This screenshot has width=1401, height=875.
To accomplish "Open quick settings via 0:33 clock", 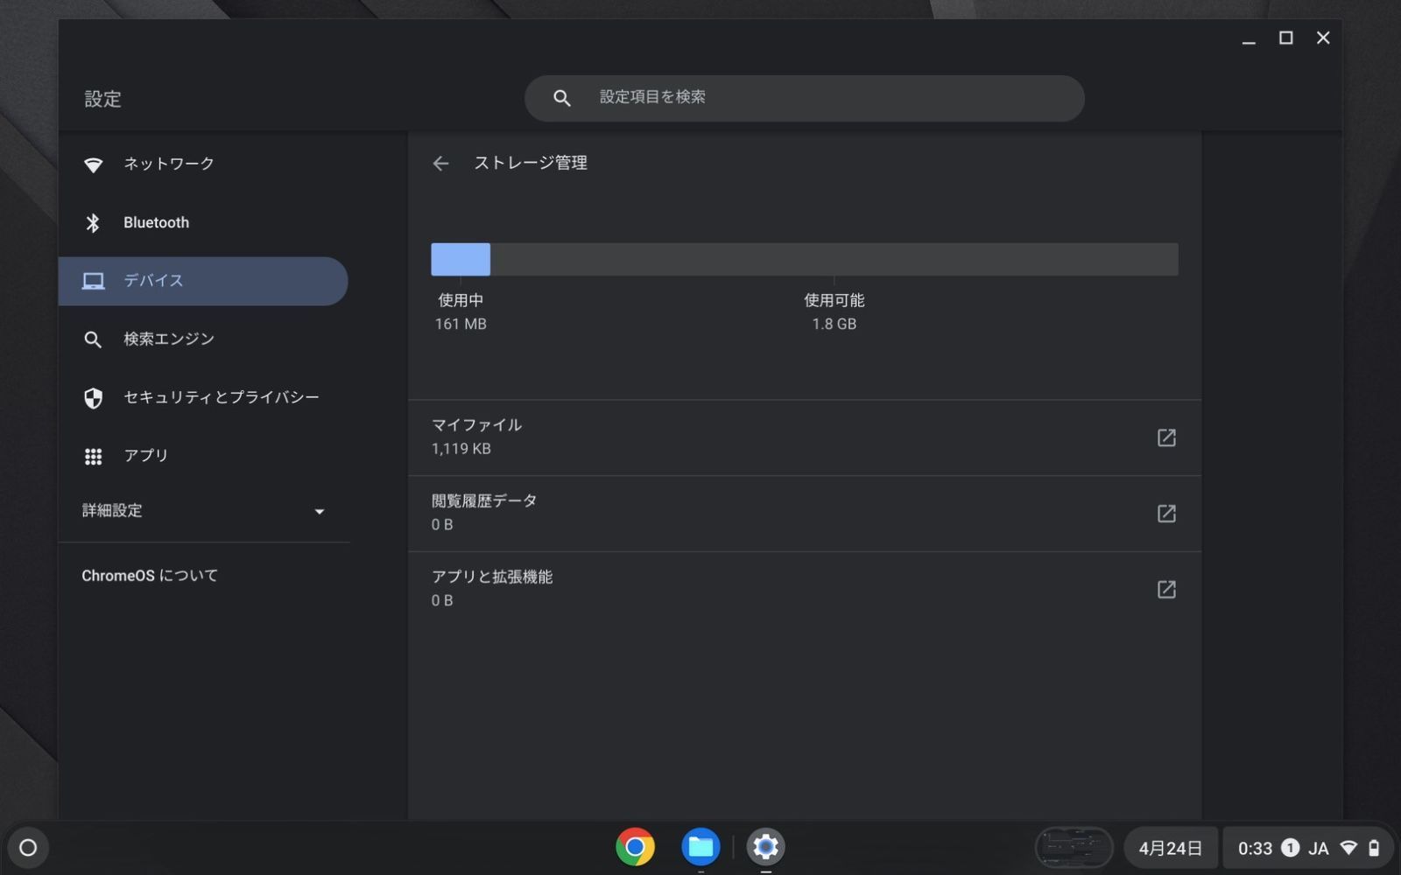I will pos(1255,848).
